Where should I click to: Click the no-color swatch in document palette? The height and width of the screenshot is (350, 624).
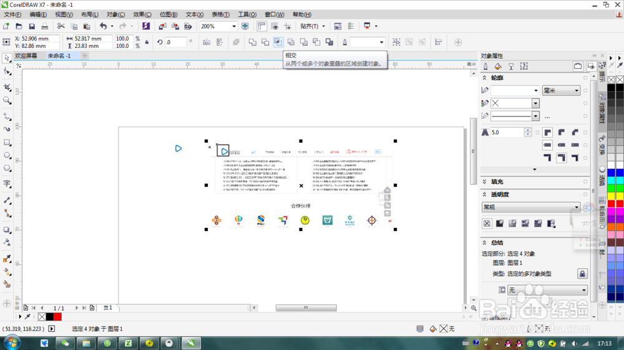(42, 316)
